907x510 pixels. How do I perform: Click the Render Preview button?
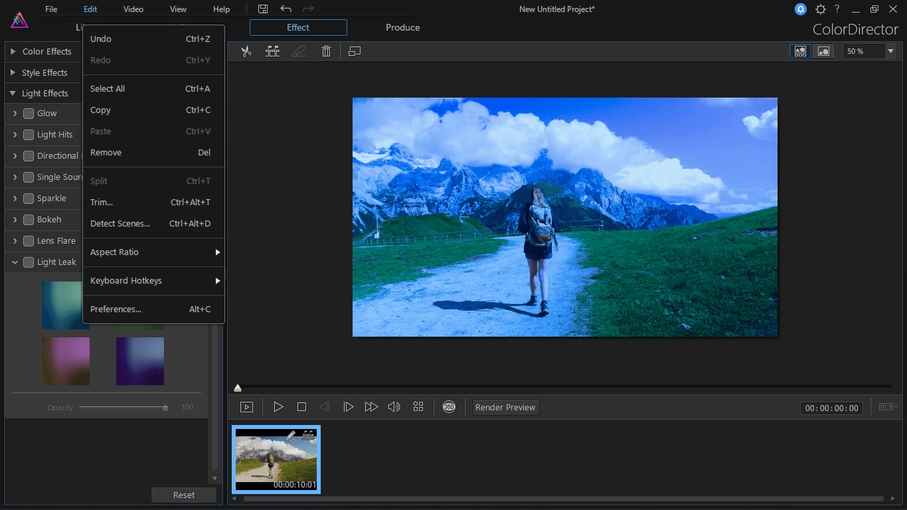[505, 408]
